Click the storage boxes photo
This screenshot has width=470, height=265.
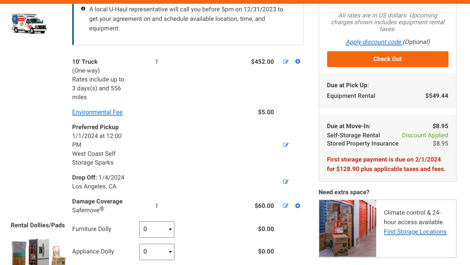348,228
